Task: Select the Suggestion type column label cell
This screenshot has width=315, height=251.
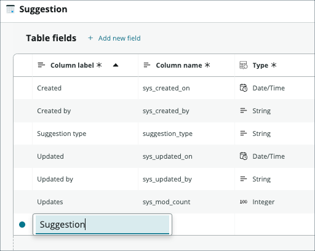Action: coord(85,133)
